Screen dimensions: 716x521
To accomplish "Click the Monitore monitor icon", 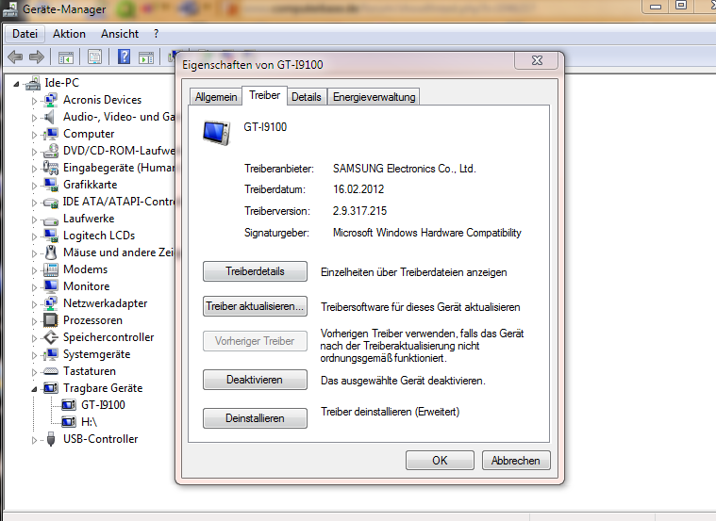I will click(x=51, y=286).
